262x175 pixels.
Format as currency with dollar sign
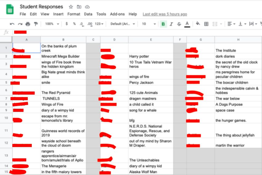point(67,24)
